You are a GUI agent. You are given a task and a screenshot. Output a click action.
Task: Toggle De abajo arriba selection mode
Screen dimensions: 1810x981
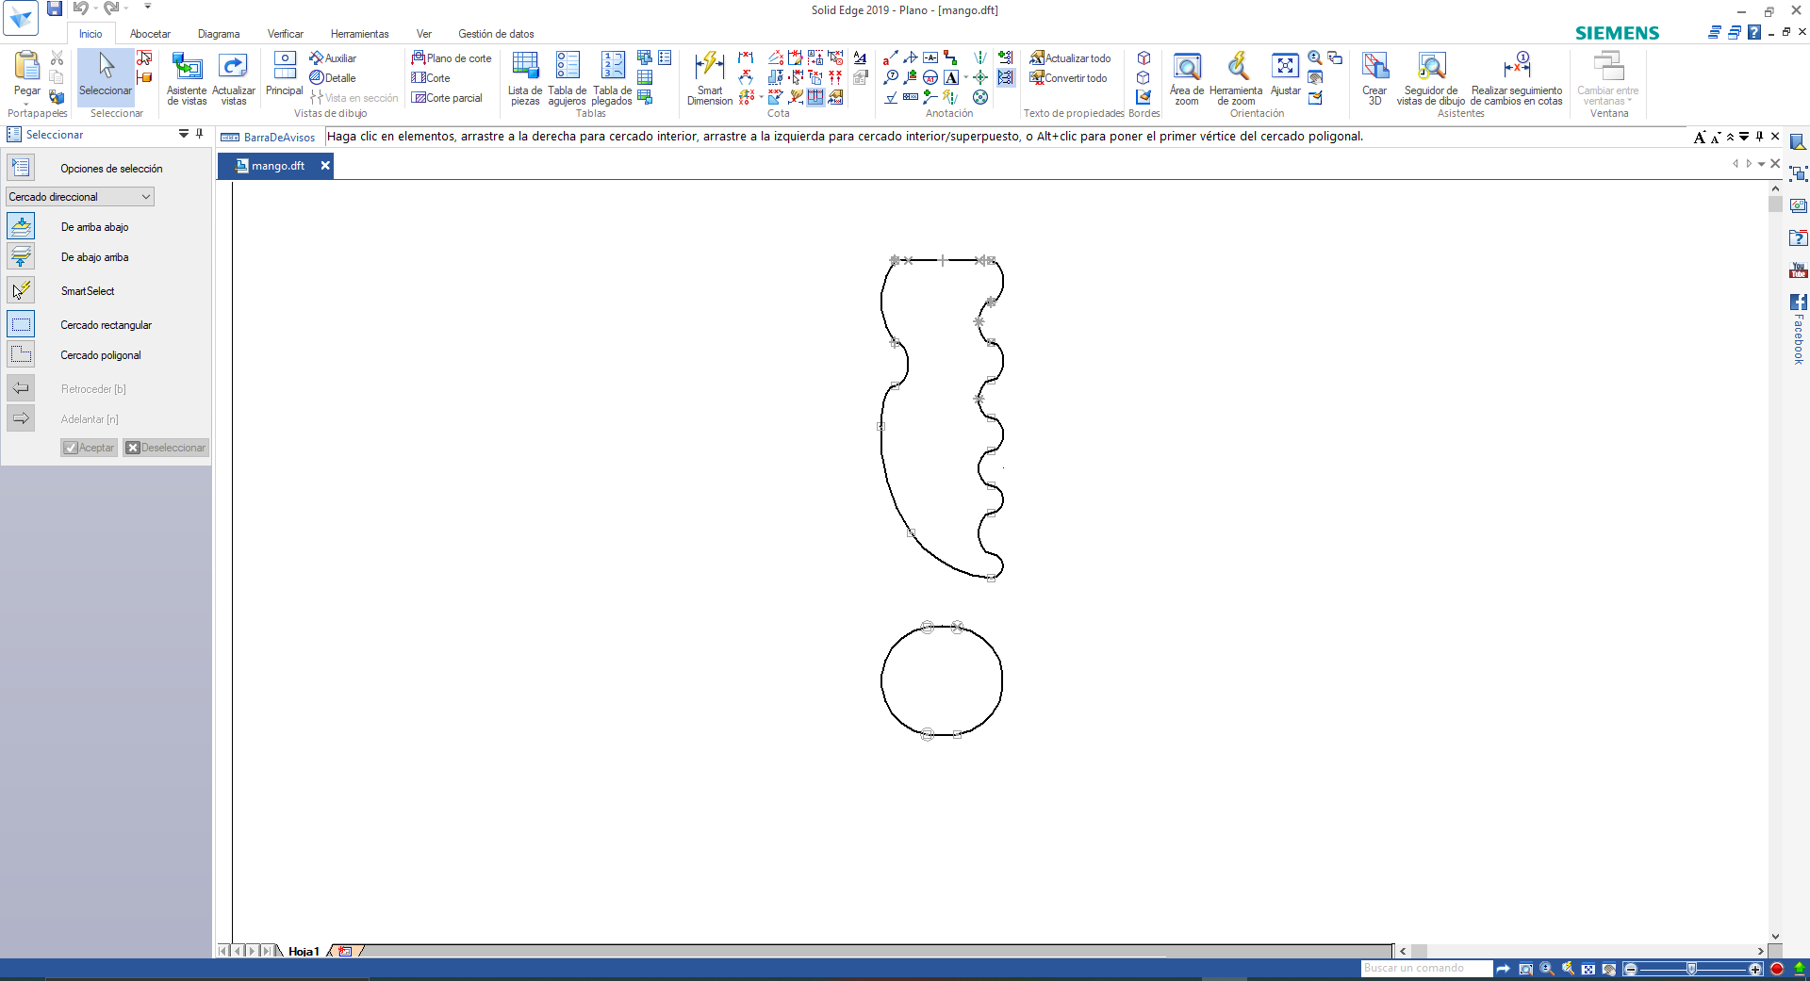point(21,256)
